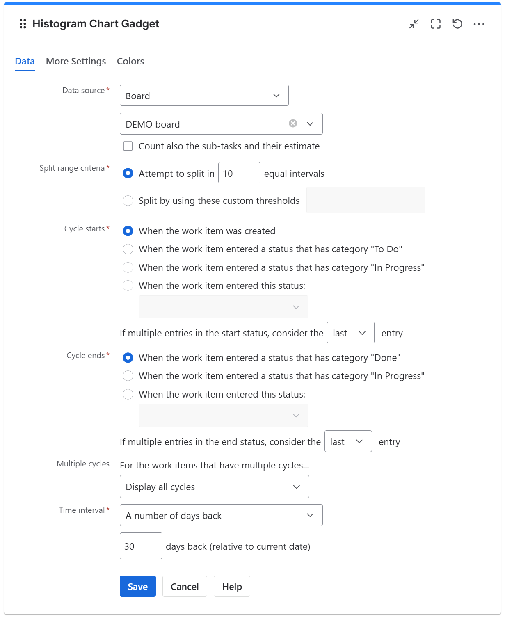Open the Colors tab
Screen dimensions: 505x617
click(x=130, y=61)
